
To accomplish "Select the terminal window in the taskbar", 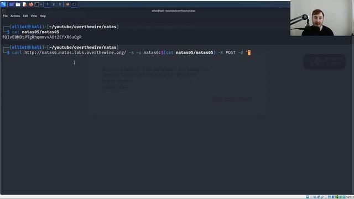I will [x=74, y=4].
